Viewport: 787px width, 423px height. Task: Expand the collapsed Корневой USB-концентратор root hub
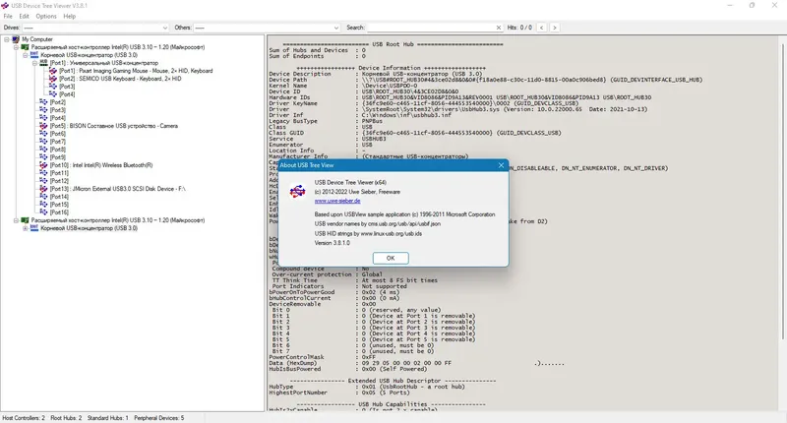click(x=26, y=228)
